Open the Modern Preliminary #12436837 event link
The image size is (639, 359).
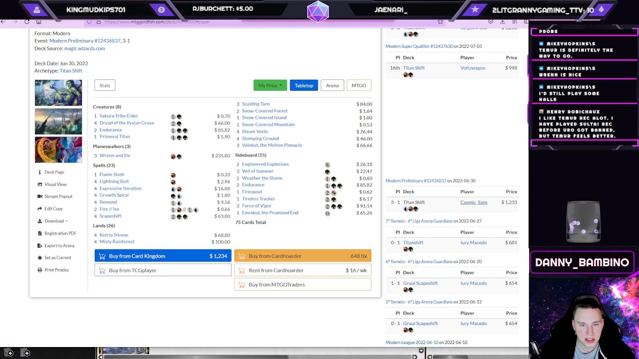click(85, 41)
